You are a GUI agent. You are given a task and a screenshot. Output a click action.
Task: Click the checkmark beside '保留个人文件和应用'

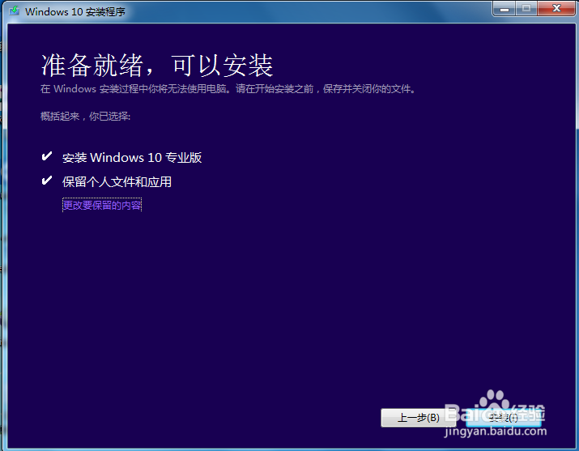coord(46,181)
